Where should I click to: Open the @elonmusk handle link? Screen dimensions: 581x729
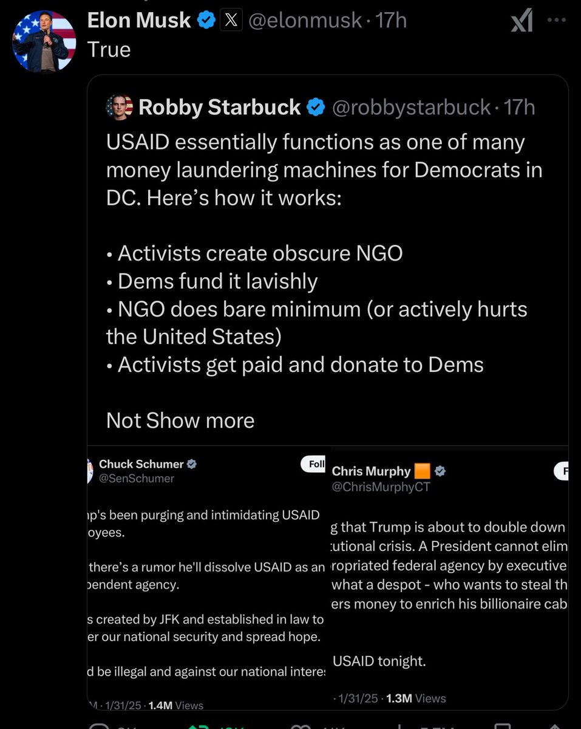point(306,21)
